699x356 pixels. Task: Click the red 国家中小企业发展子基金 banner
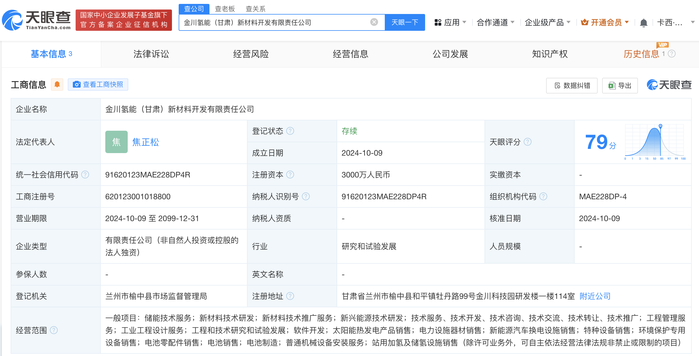tap(124, 20)
